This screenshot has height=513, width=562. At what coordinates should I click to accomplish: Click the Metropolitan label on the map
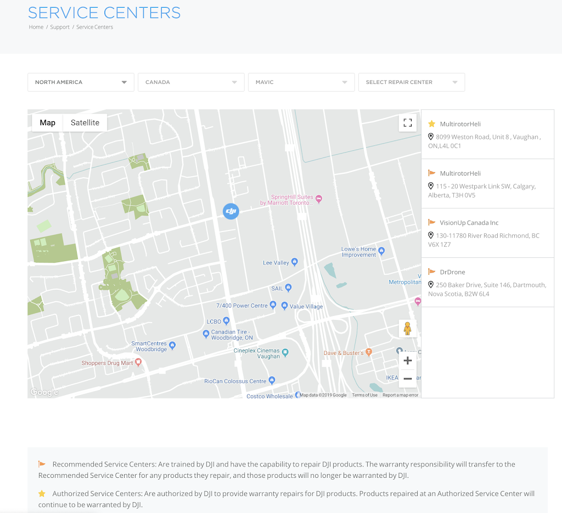point(404,283)
